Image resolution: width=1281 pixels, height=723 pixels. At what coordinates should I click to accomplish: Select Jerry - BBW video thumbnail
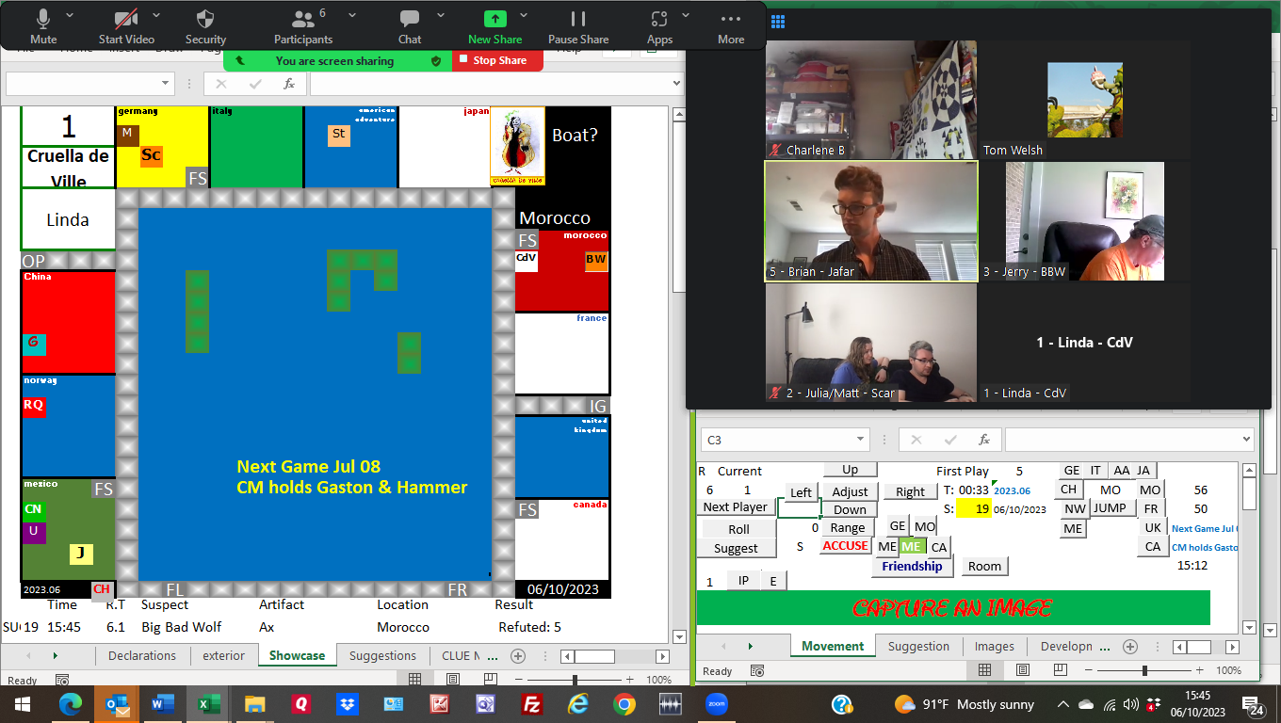pos(1085,221)
